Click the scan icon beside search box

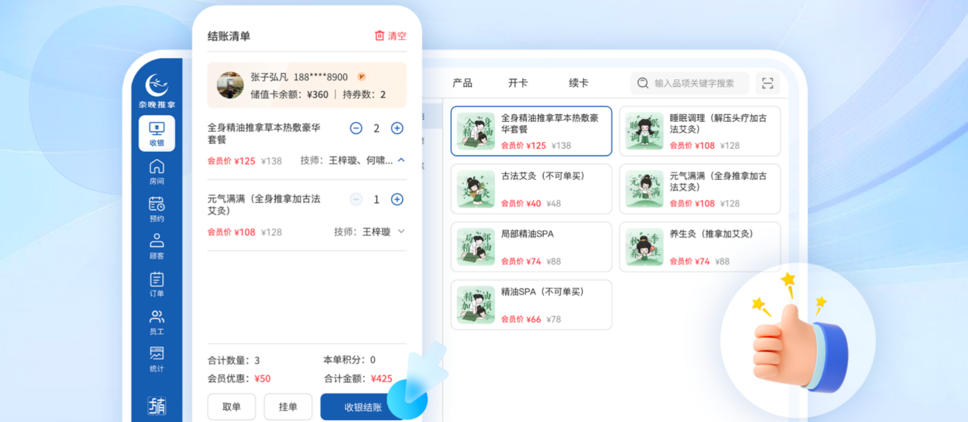pos(767,83)
